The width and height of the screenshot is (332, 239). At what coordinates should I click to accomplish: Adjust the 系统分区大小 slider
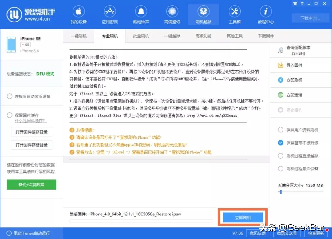280,192
